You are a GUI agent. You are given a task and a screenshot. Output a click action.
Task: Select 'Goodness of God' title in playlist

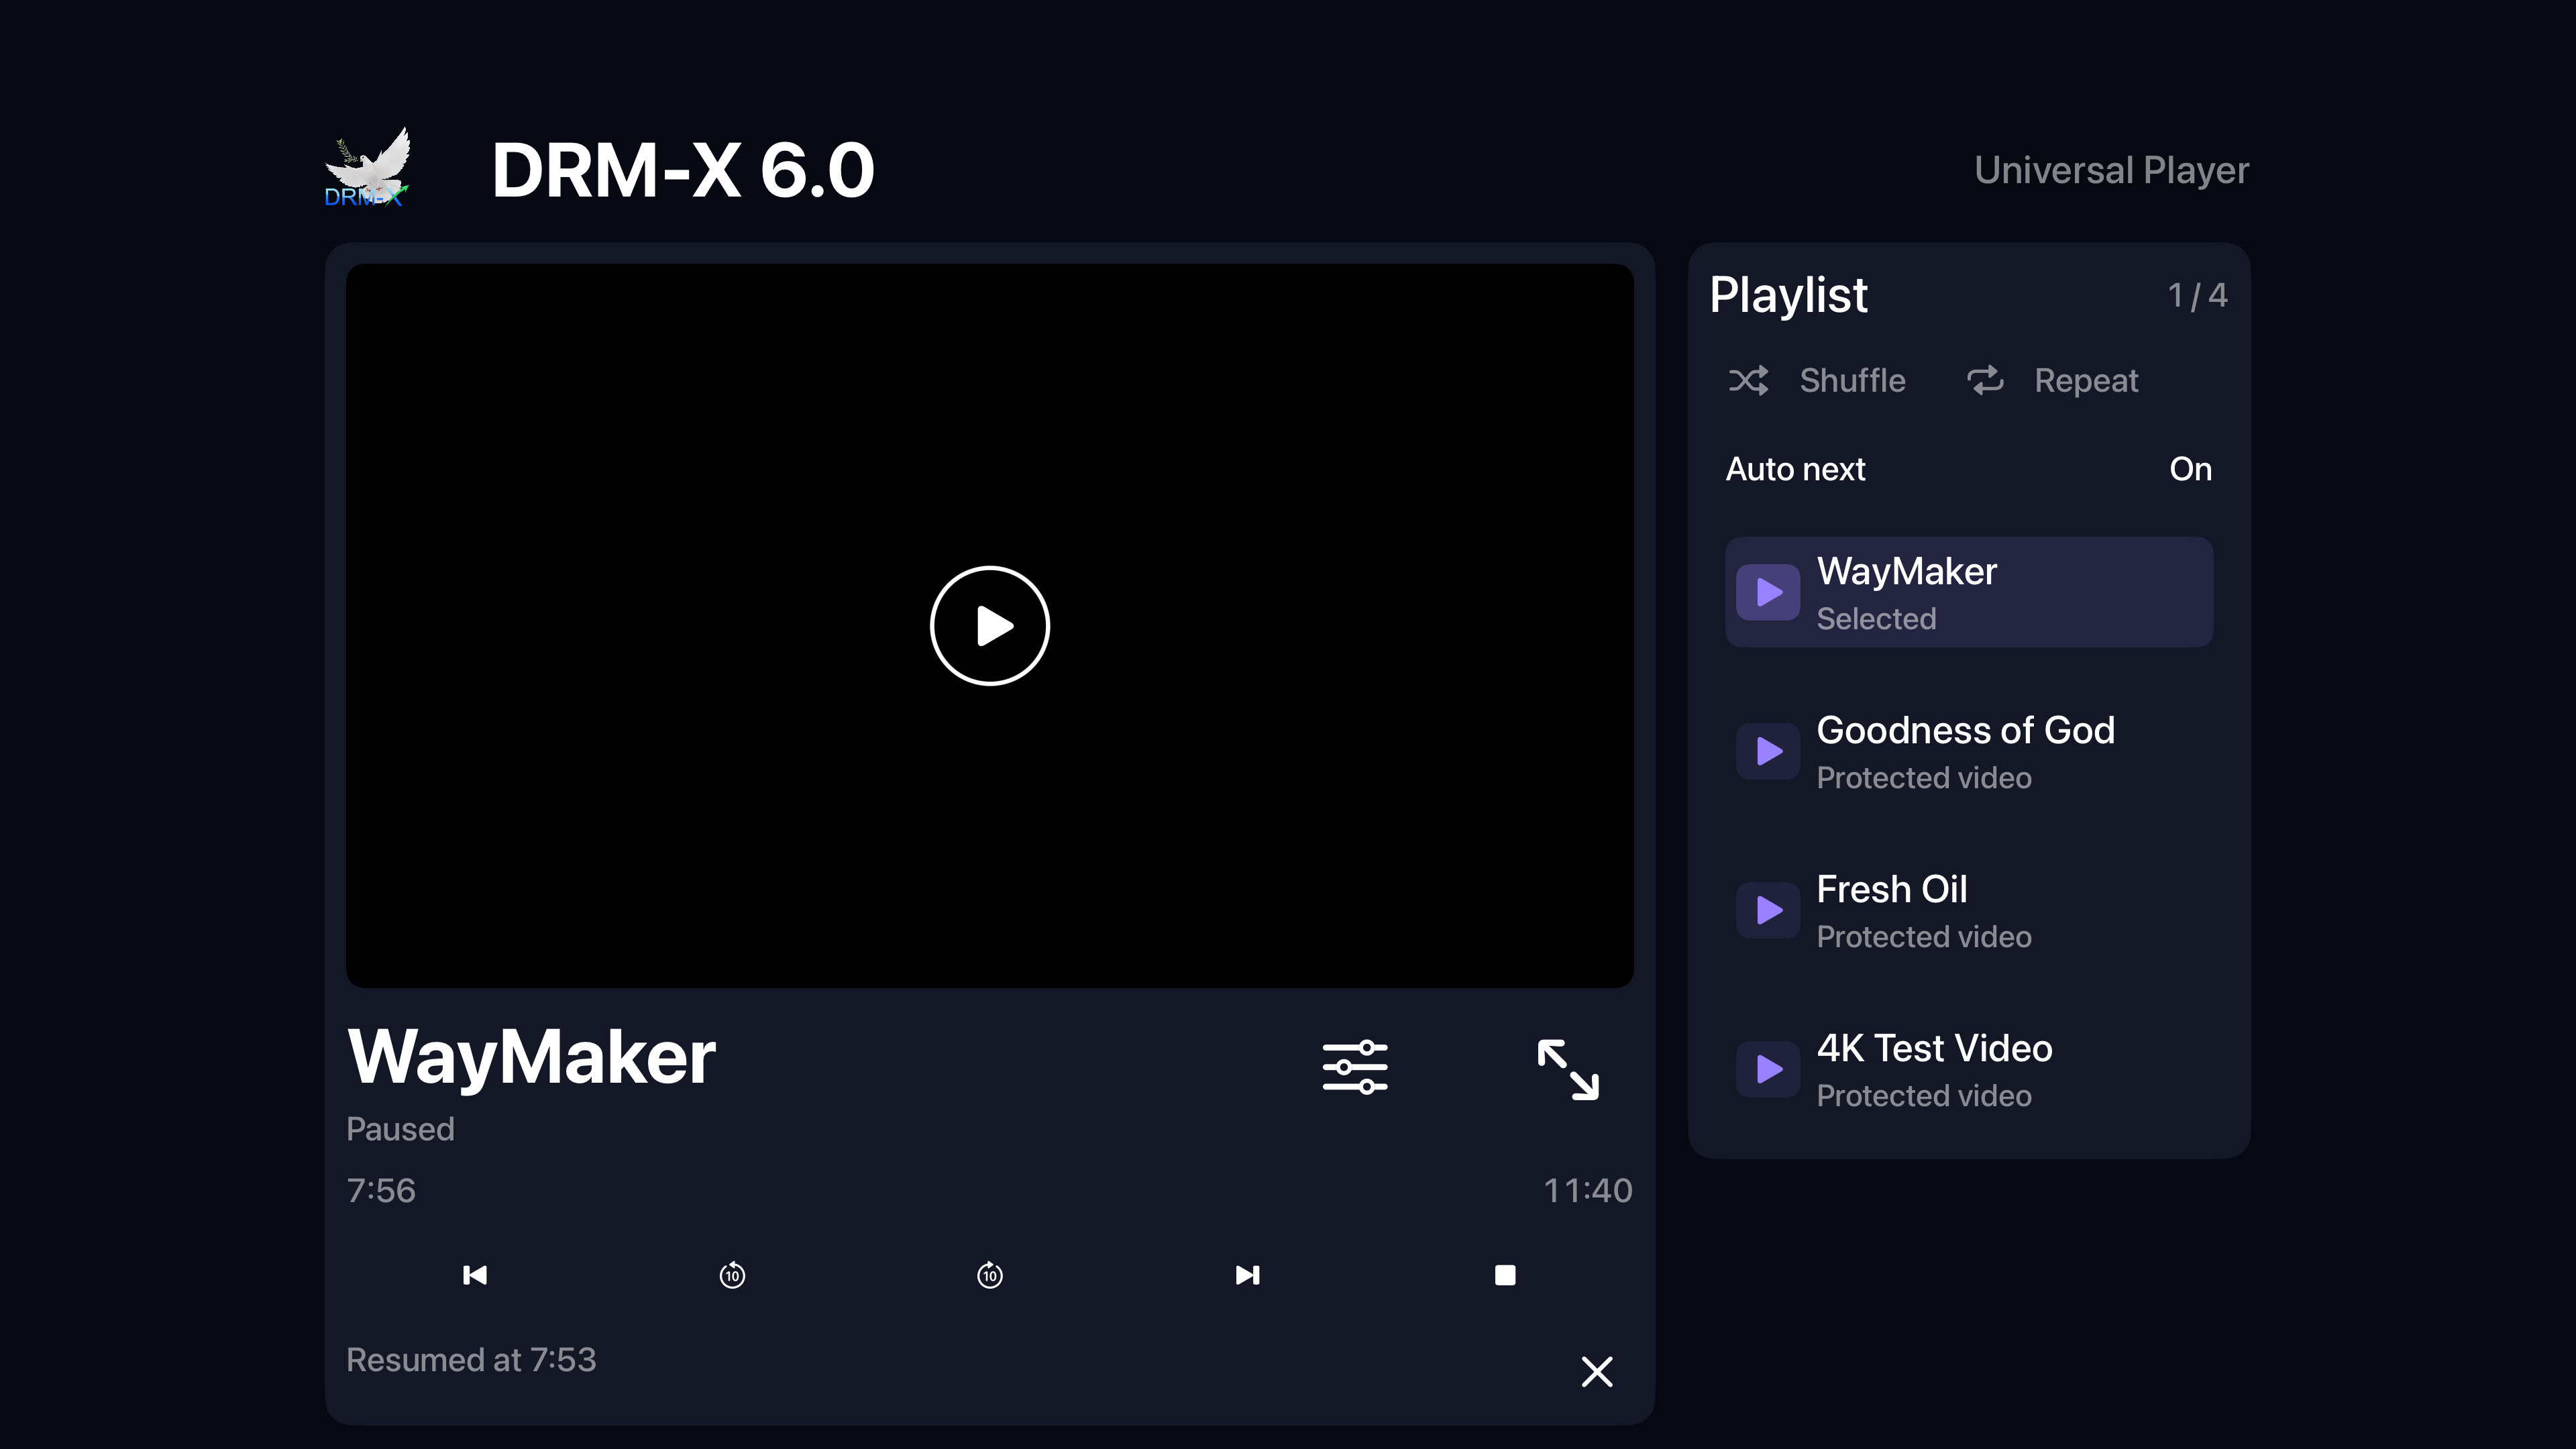click(1965, 730)
